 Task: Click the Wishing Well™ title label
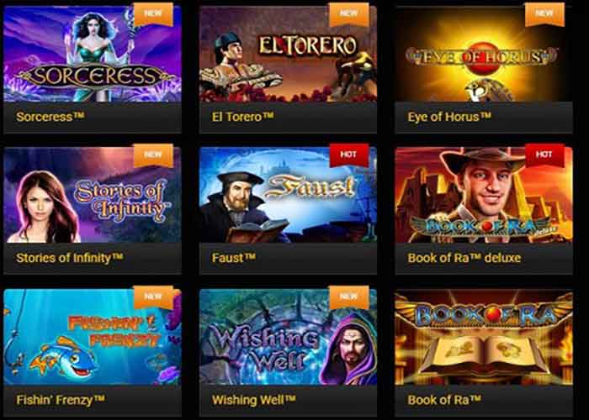[x=253, y=400]
